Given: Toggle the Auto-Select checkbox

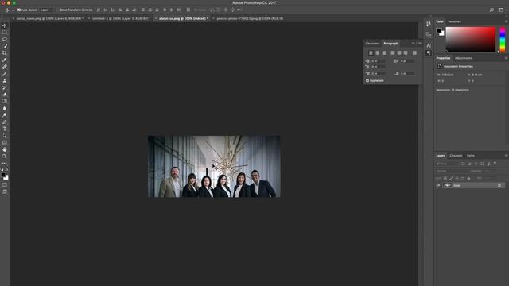Looking at the screenshot, I should coord(19,10).
